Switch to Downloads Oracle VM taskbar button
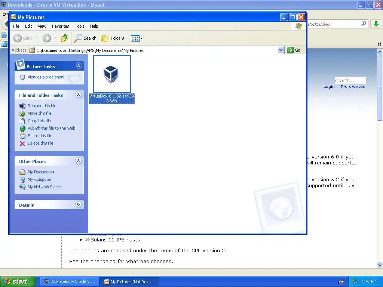Viewport: 383px width, 287px height. point(69,281)
